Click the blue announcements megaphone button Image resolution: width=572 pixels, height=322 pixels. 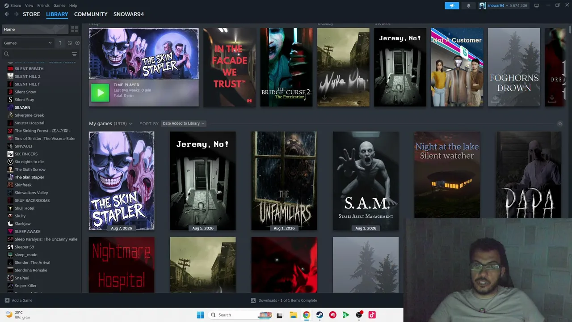tap(452, 5)
